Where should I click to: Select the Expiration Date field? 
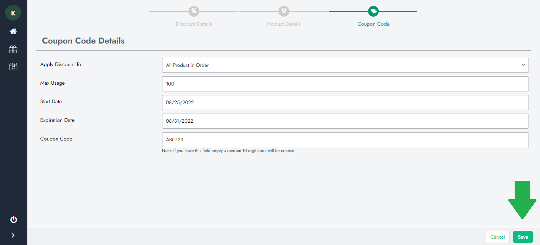click(x=345, y=121)
